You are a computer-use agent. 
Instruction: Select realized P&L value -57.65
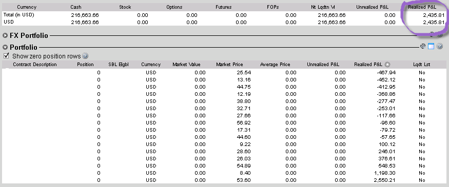(388, 137)
